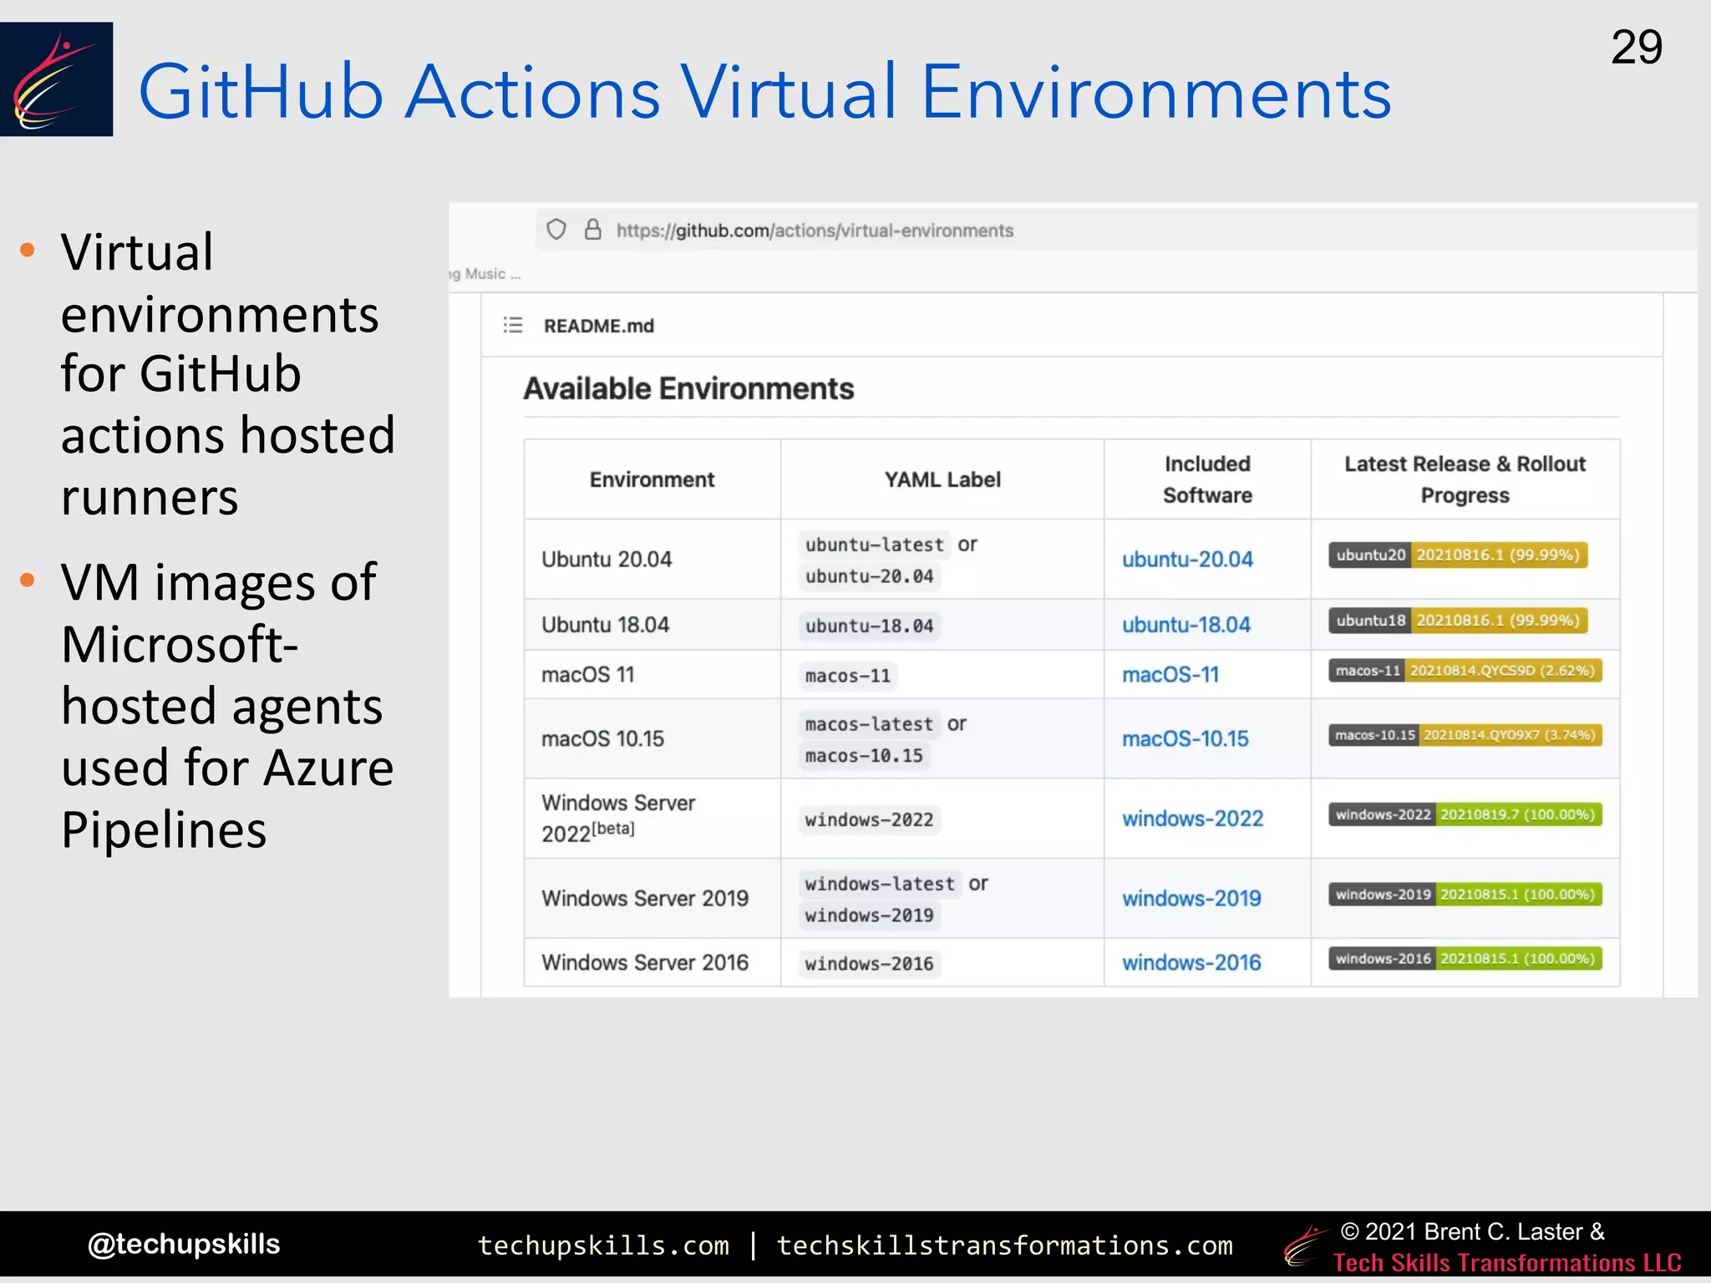The width and height of the screenshot is (1711, 1283).
Task: Click techskillstransformations.com in the footer
Action: pyautogui.click(x=1004, y=1245)
